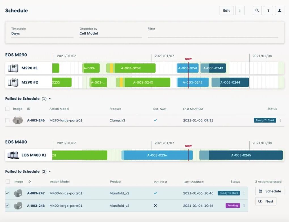Select job bar A-003-0239

point(131,68)
